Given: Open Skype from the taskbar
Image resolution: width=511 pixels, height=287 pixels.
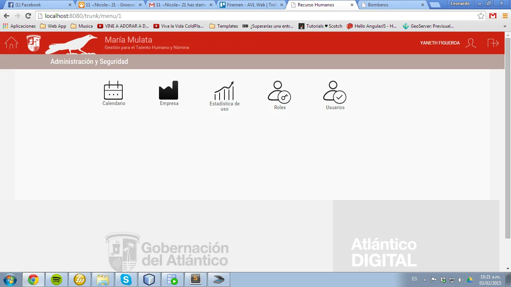Looking at the screenshot, I should [126, 280].
